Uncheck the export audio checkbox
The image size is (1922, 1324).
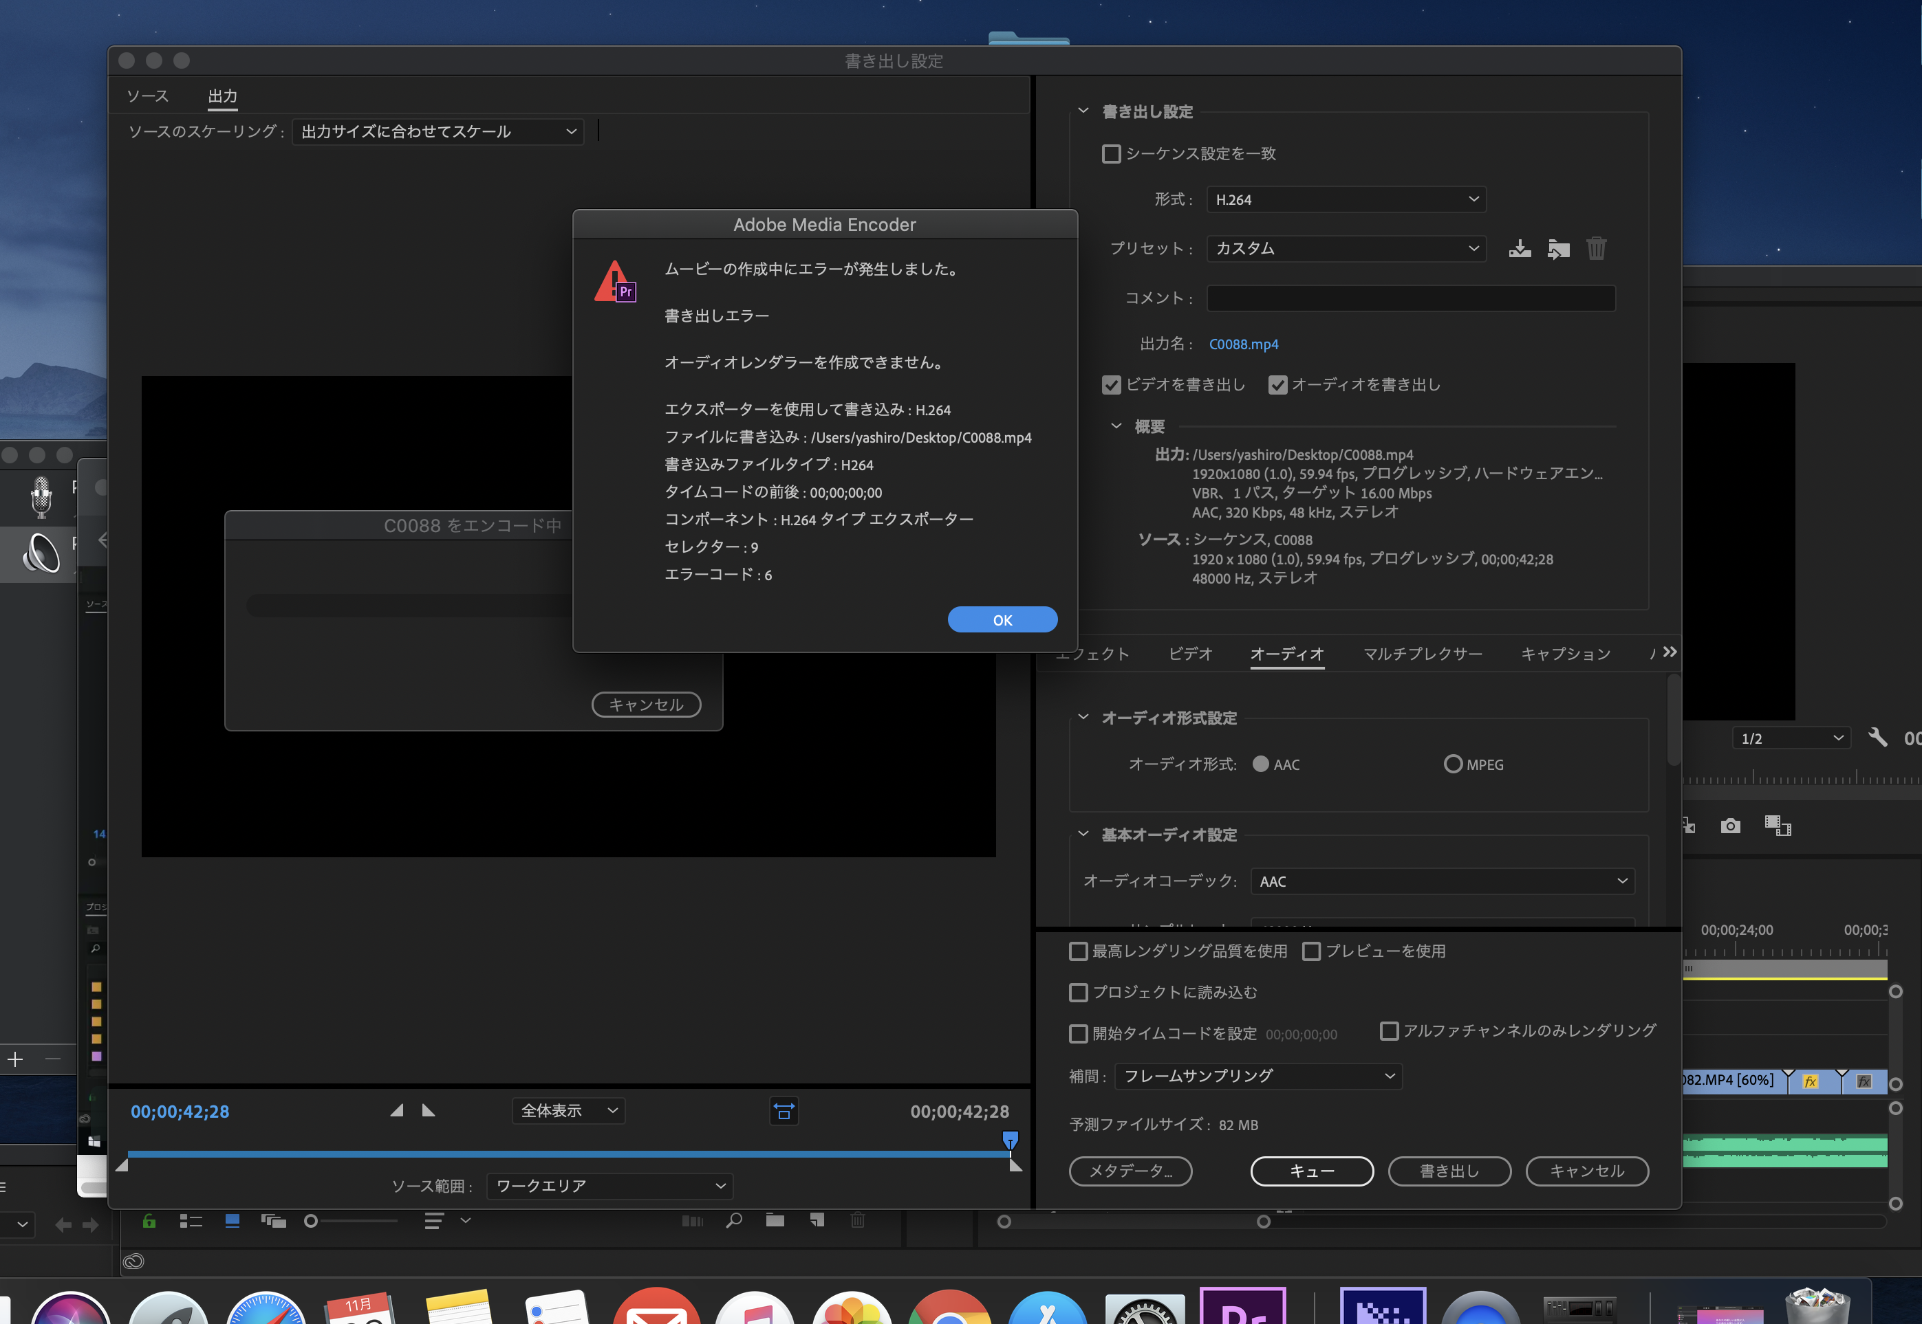(1277, 385)
